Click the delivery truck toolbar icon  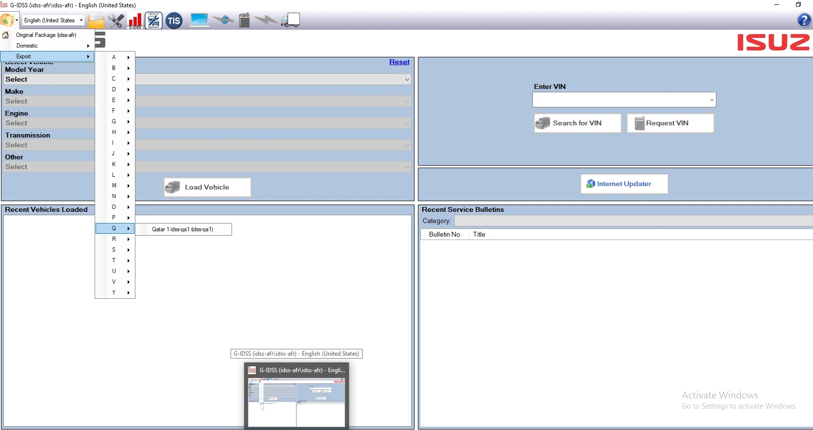[x=290, y=20]
